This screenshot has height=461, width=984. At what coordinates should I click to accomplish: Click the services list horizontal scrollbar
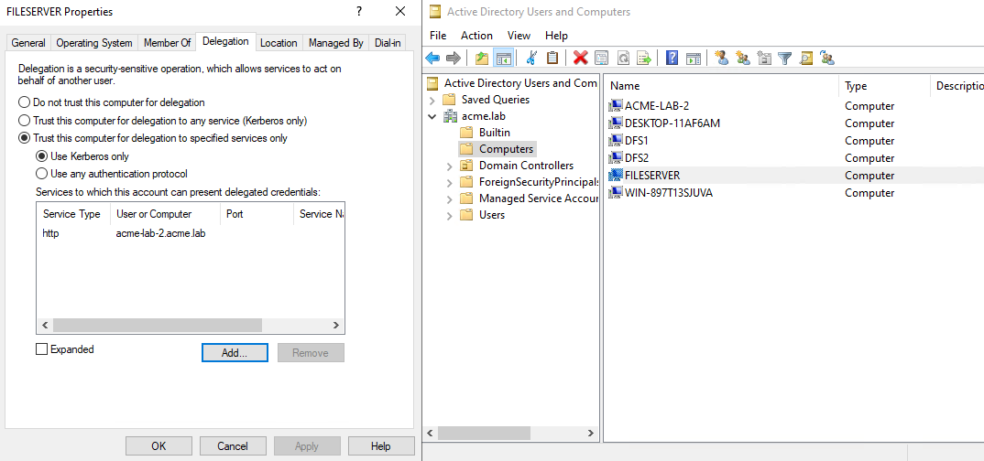pyautogui.click(x=158, y=326)
